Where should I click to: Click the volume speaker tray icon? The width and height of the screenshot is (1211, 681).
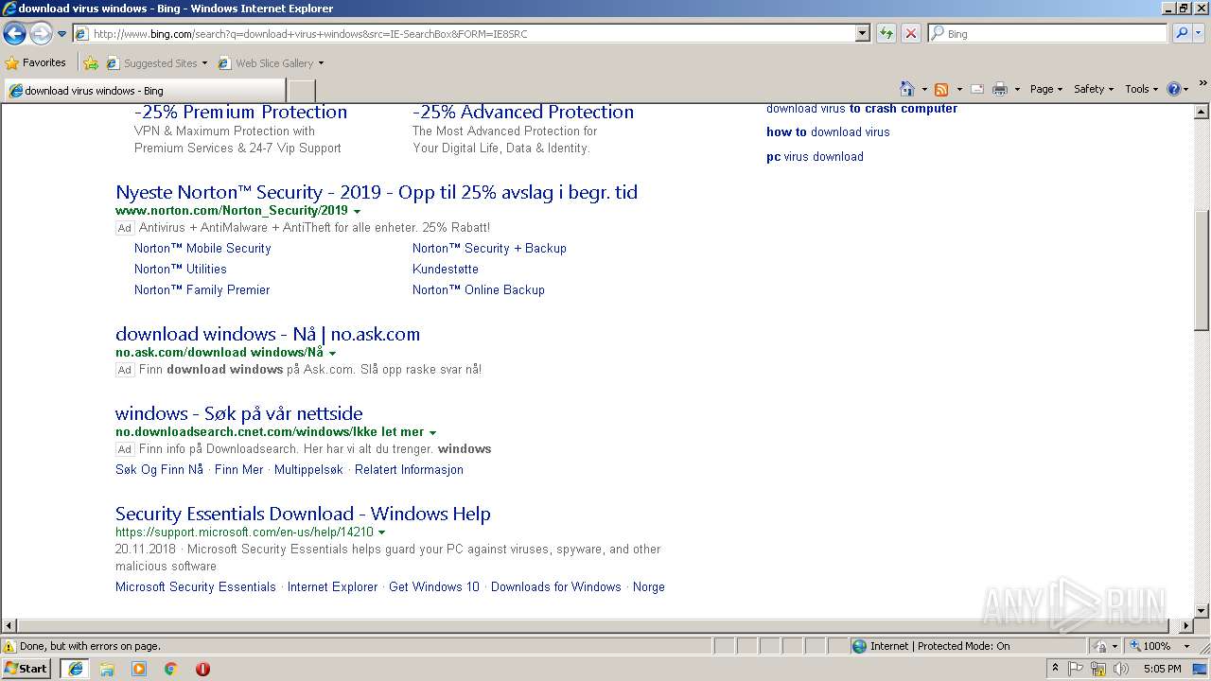pyautogui.click(x=1121, y=669)
